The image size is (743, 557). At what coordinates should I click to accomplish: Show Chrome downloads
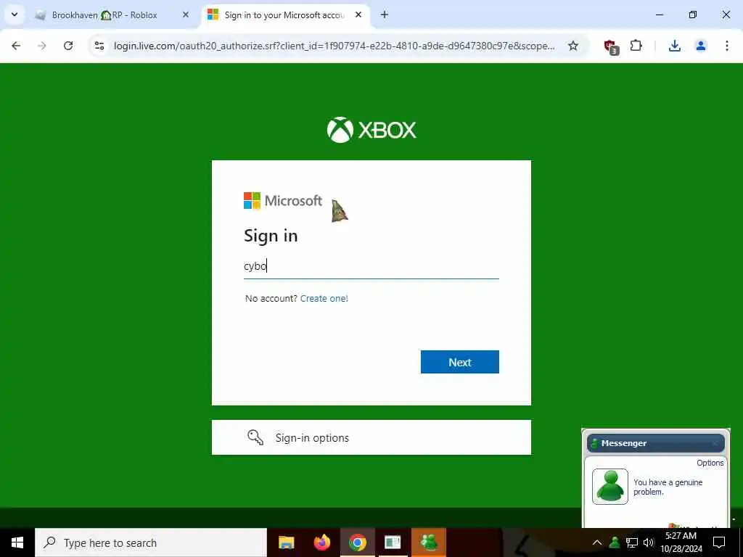point(674,46)
